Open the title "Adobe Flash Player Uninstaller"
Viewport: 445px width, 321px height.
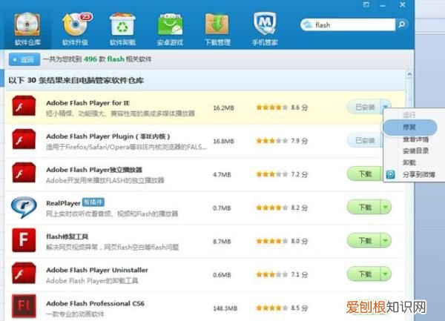point(97,271)
